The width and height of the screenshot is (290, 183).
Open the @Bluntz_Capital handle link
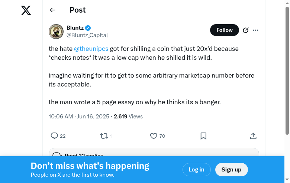[x=87, y=35]
